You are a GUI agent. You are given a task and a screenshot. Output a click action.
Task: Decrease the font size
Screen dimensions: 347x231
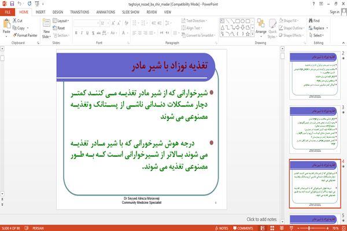pos(119,23)
